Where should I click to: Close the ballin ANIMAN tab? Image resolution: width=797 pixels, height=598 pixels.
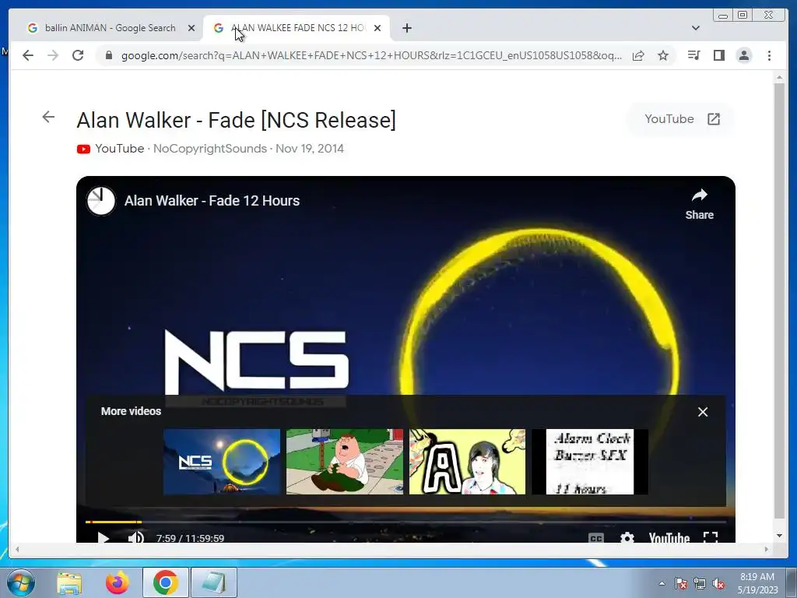pyautogui.click(x=191, y=28)
